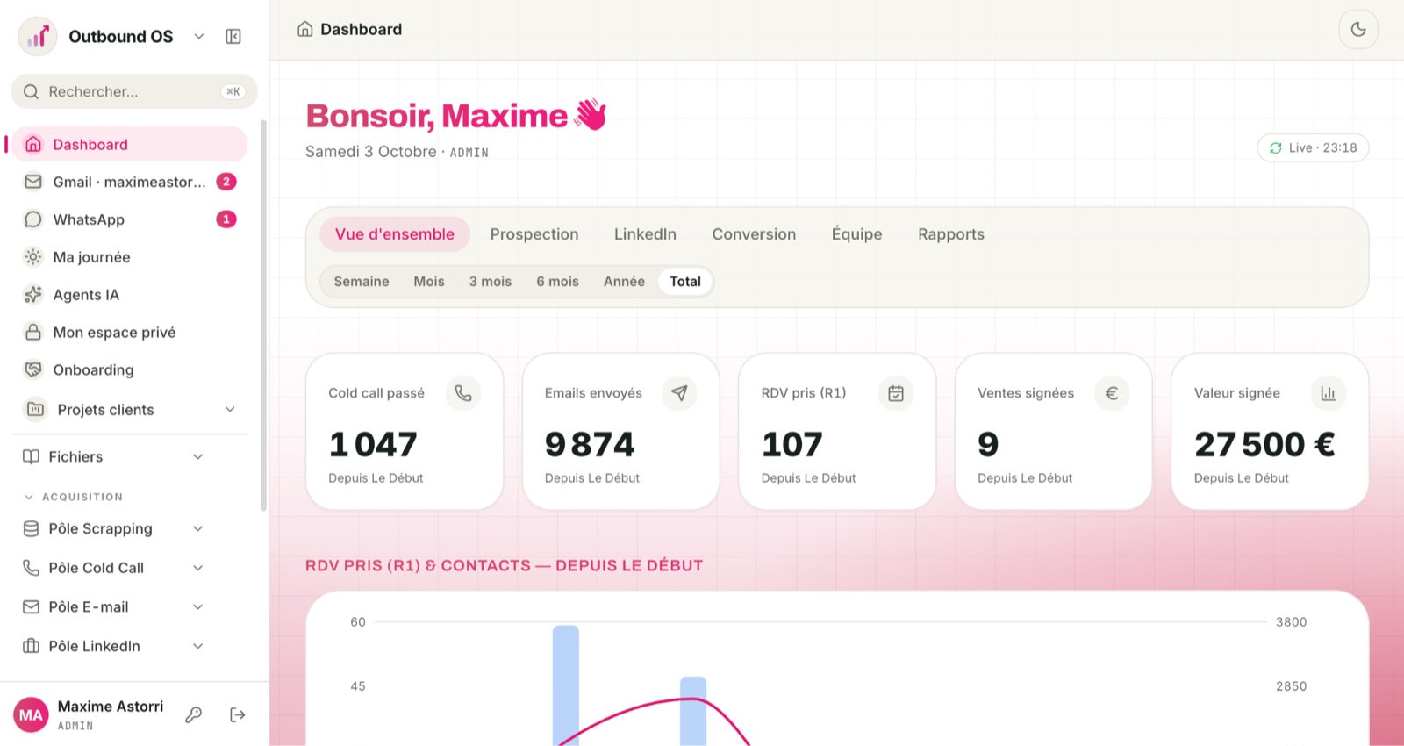Screen dimensions: 1404x746
Task: Click envelope icon of Pôle E-mail
Action: [x=31, y=607]
